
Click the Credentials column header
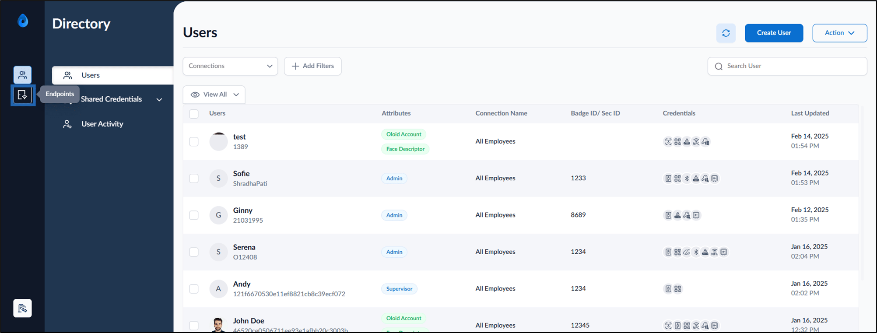(x=679, y=113)
